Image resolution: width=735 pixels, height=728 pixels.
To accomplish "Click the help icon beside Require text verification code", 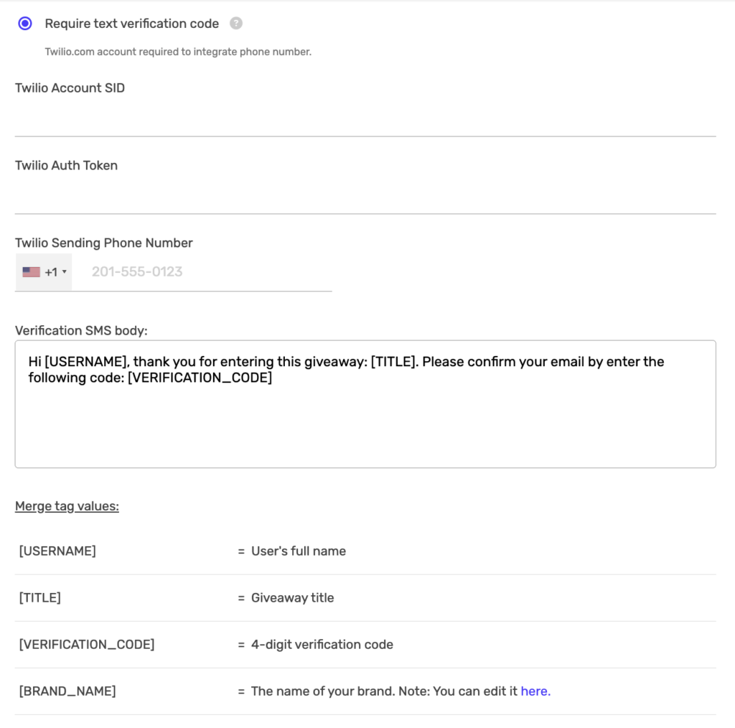I will pos(237,23).
